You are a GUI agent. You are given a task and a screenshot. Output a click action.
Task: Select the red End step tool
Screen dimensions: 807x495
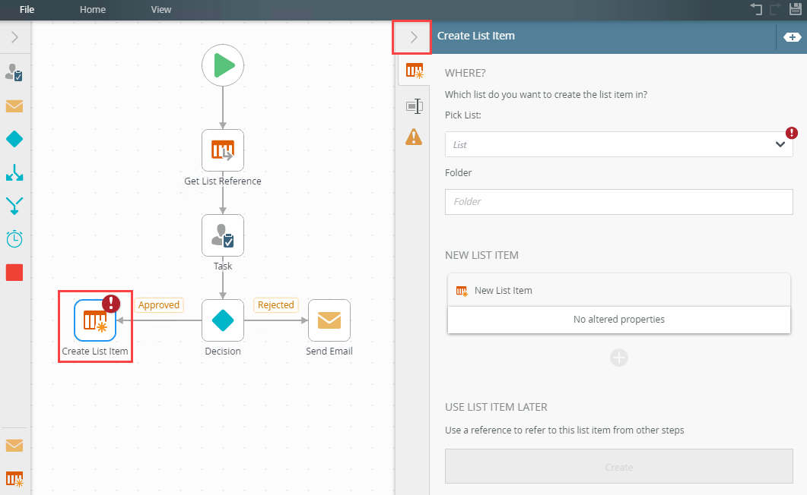click(x=14, y=273)
